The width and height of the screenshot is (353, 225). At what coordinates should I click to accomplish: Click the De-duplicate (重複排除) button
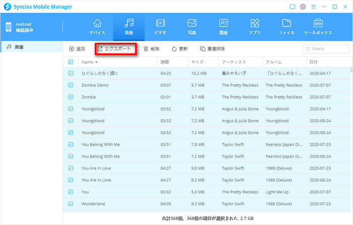212,49
